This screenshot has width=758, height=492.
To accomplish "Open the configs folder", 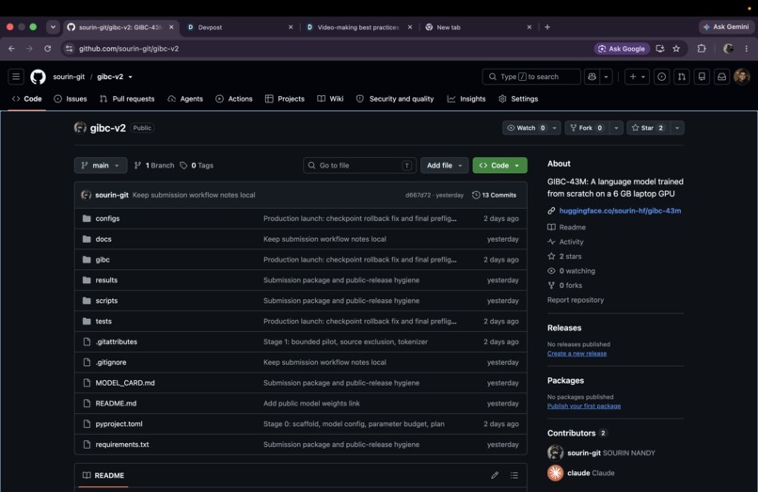I will [107, 218].
